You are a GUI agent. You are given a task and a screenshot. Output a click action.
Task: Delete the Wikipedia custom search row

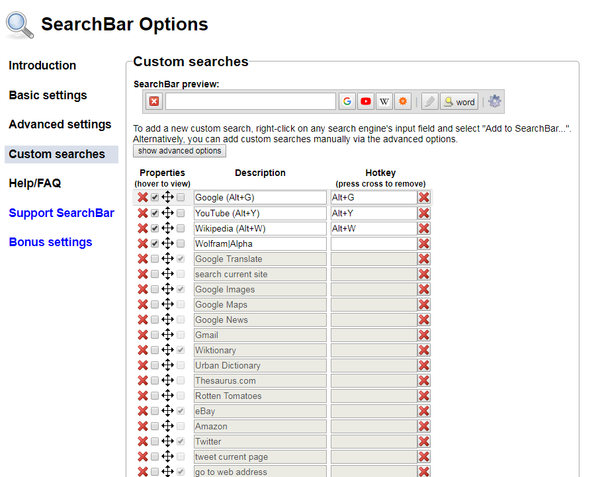coord(143,228)
